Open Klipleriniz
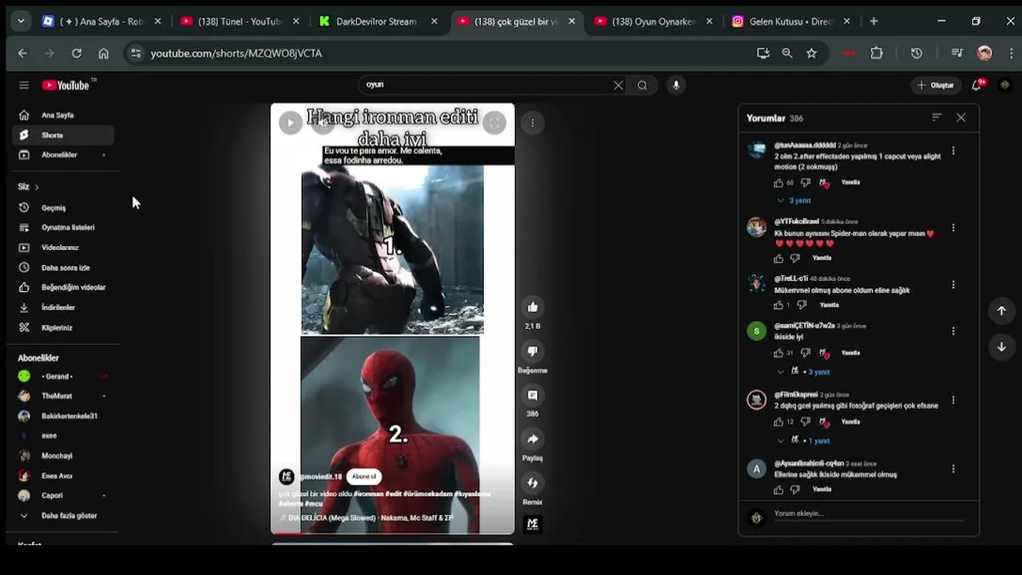This screenshot has height=575, width=1022. coord(63,327)
